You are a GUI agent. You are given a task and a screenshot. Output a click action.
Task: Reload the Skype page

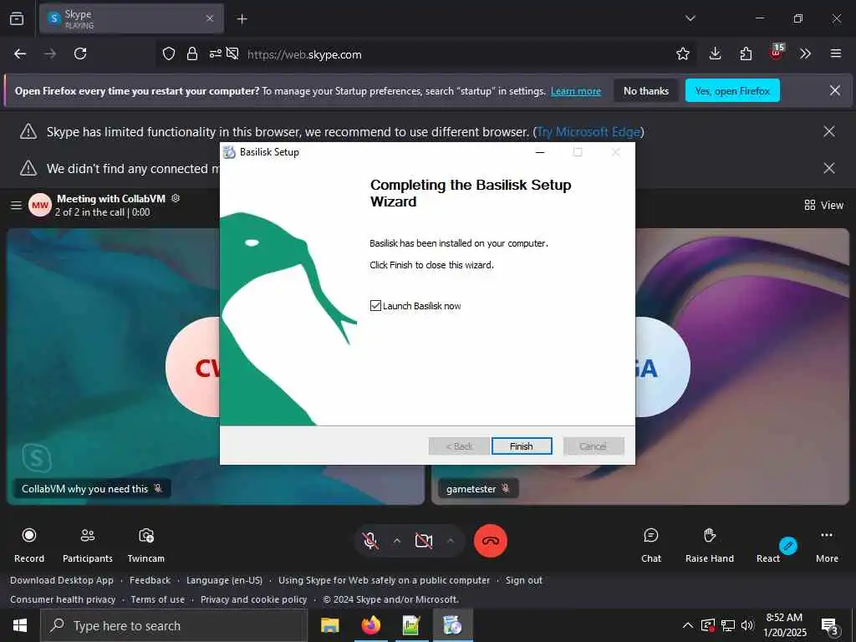click(80, 53)
